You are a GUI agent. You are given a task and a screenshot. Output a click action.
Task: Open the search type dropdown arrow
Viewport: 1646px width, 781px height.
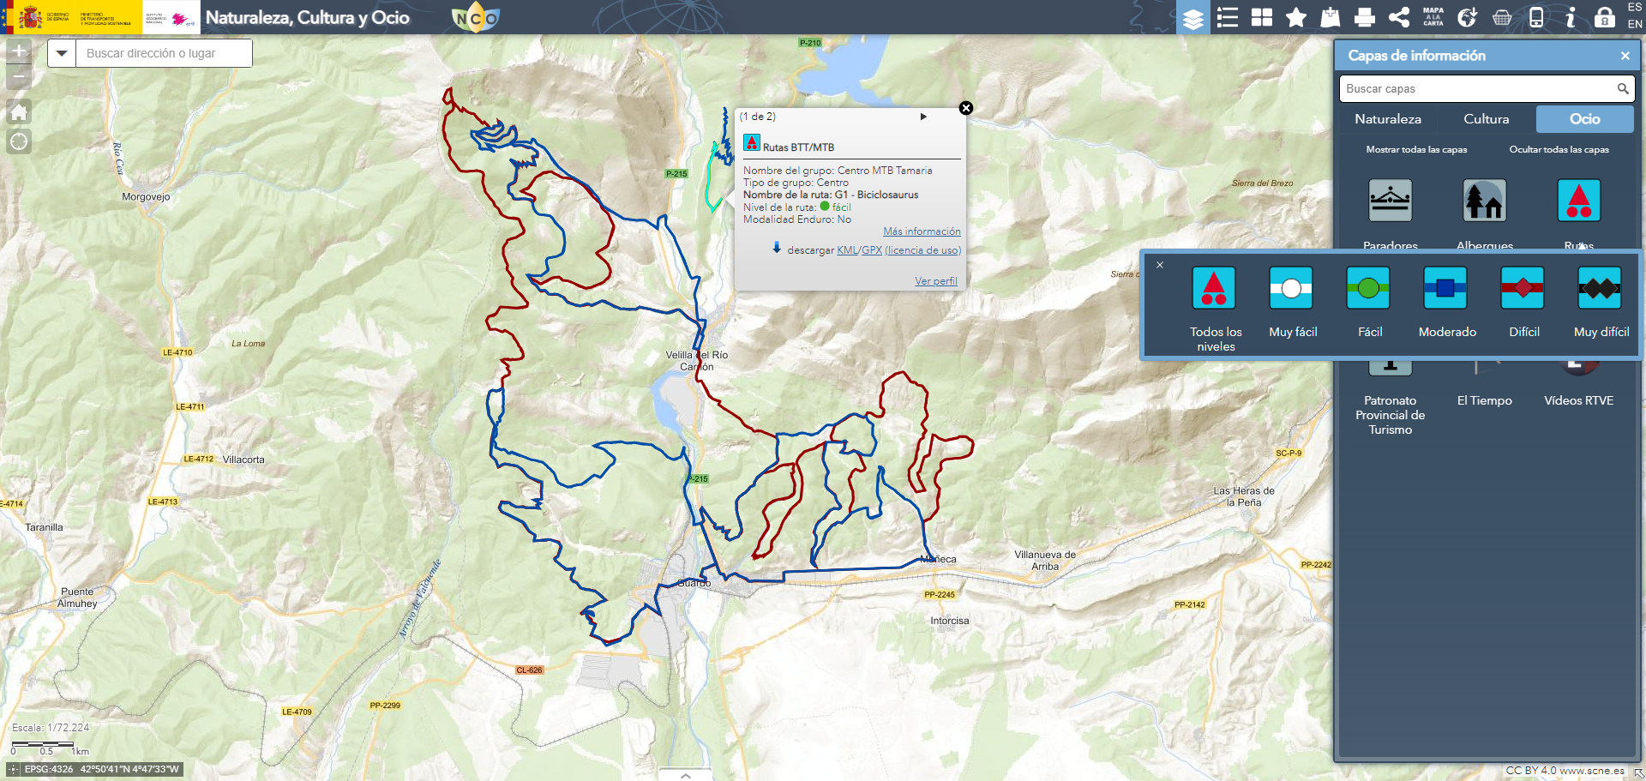pos(62,53)
